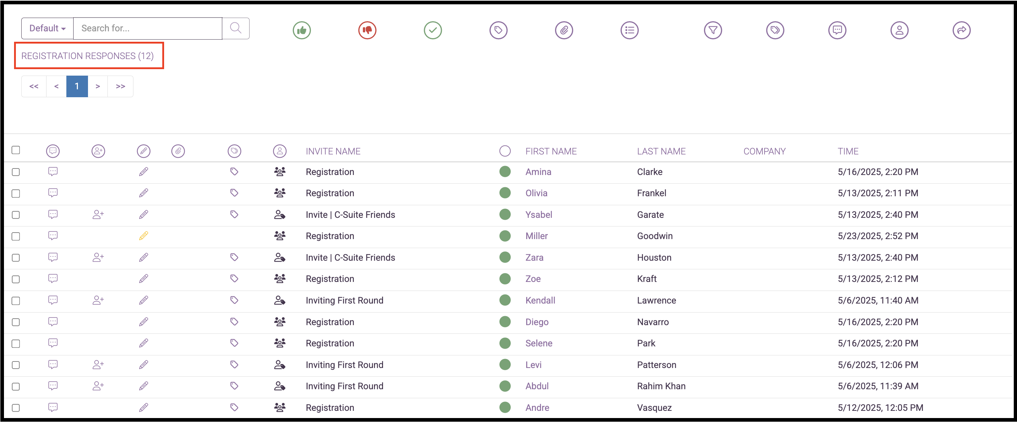1017x422 pixels.
Task: Click the paperclip column header icon
Action: point(178,151)
